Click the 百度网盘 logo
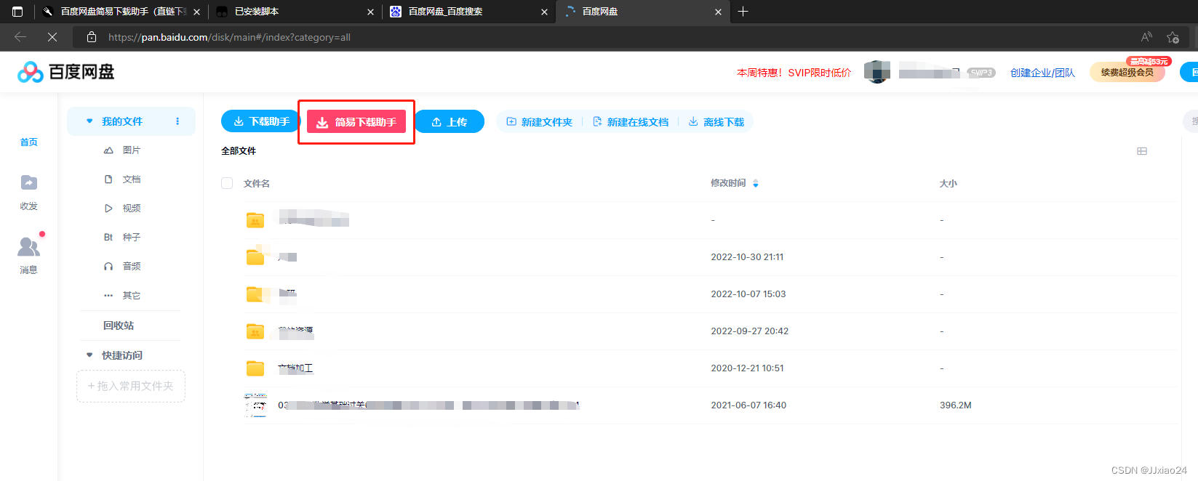 pos(66,72)
